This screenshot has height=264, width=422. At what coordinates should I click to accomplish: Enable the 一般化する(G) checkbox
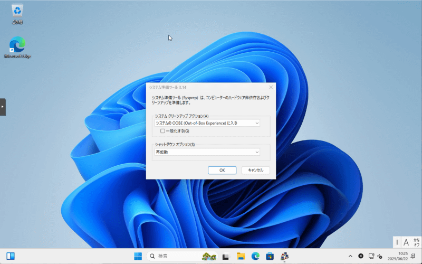[x=162, y=131]
